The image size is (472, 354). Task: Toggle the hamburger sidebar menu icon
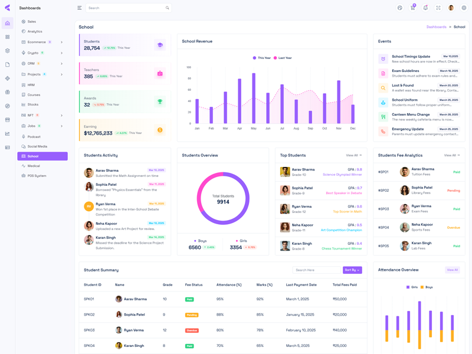80,8
